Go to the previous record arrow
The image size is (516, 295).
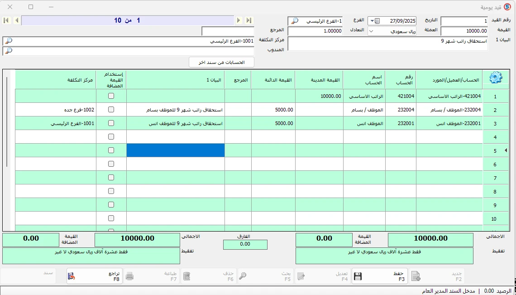click(16, 20)
